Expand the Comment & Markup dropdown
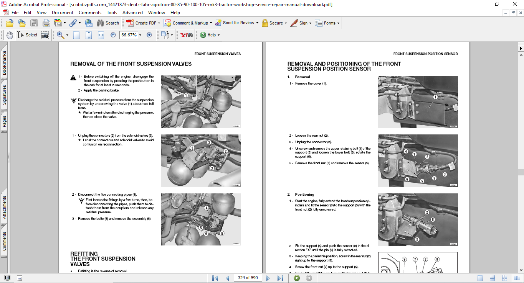This screenshot has height=283, width=524. coord(212,23)
